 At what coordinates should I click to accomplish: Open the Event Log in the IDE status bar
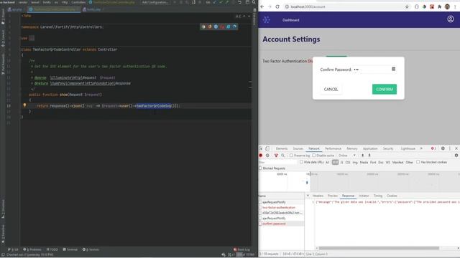coord(241,249)
